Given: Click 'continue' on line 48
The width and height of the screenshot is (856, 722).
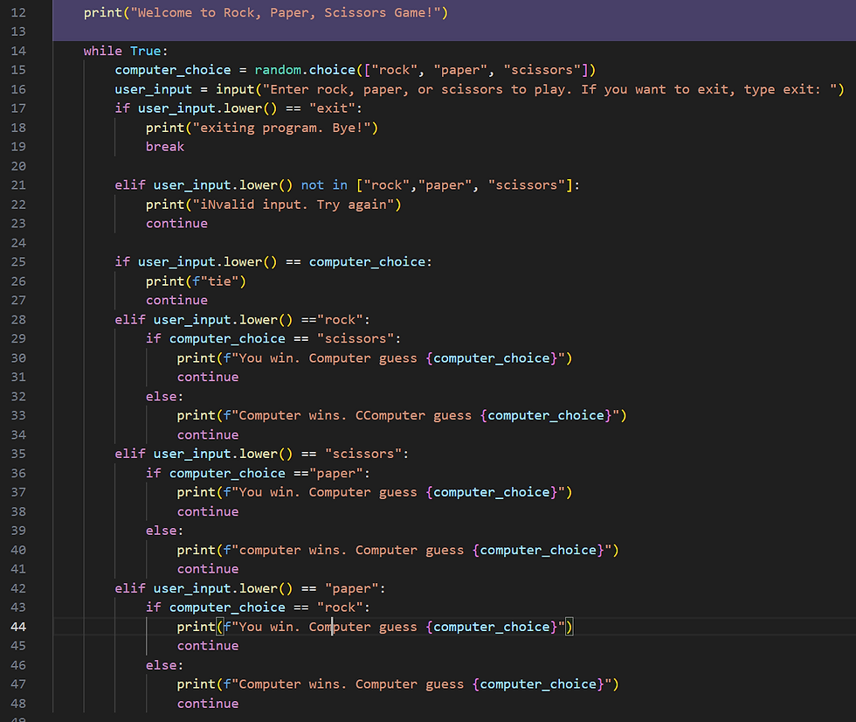Looking at the screenshot, I should coord(208,704).
